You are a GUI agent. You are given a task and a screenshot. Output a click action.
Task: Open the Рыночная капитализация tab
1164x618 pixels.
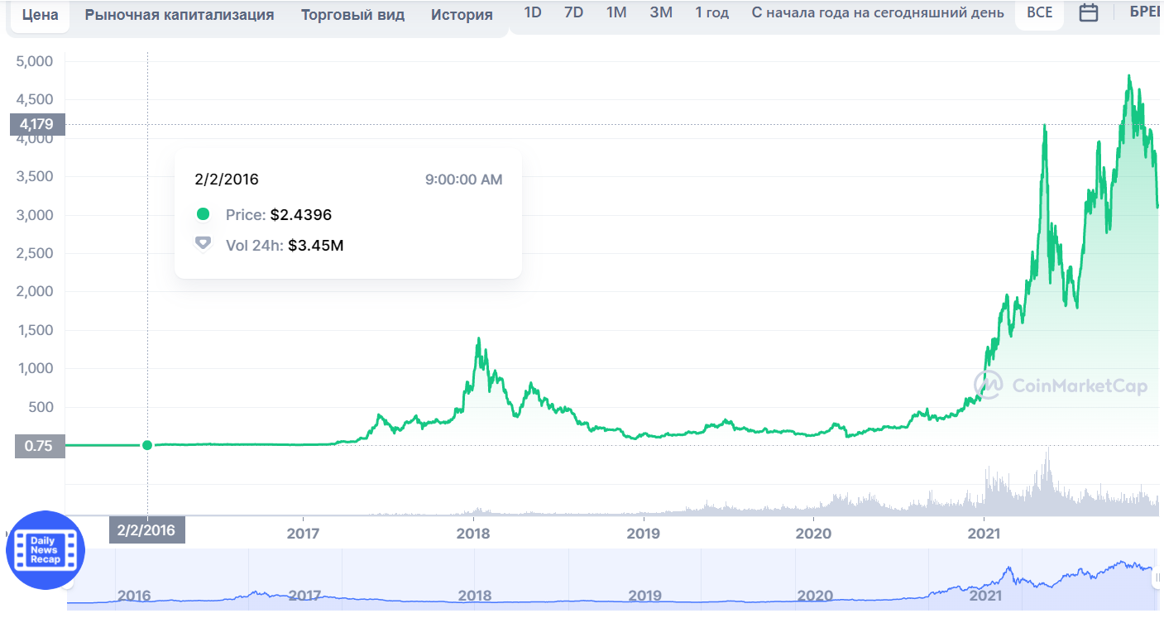[x=179, y=15]
